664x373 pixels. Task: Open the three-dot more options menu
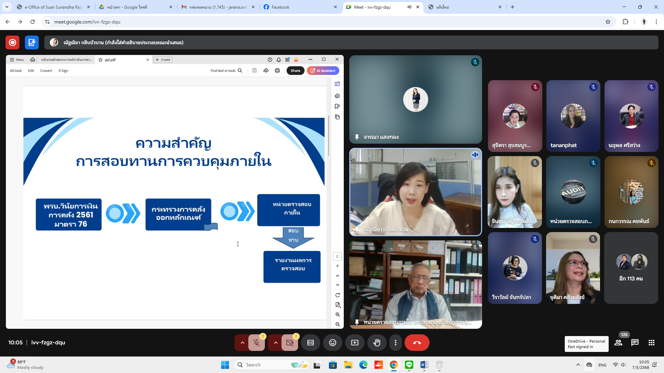click(396, 343)
